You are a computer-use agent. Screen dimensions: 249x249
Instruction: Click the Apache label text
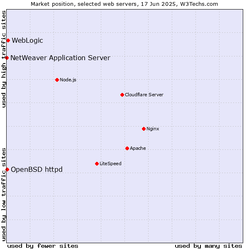(138, 148)
